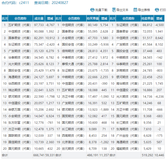Image resolution: width=168 pixels, height=160 pixels.
Task: Click the volume value 97,733
Action: (x=39, y=25)
